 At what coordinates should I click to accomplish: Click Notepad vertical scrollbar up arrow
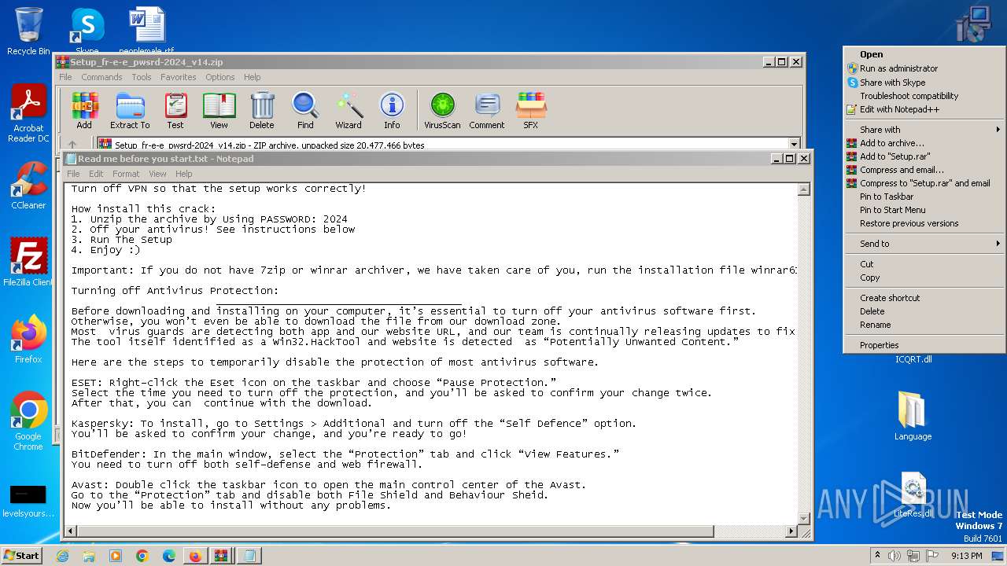804,189
